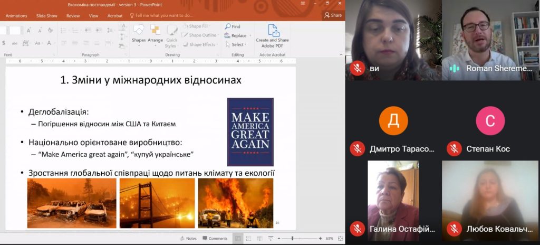The height and width of the screenshot is (245, 540).
Task: Click the Create and Share Adobe PDF icon
Action: click(x=273, y=33)
